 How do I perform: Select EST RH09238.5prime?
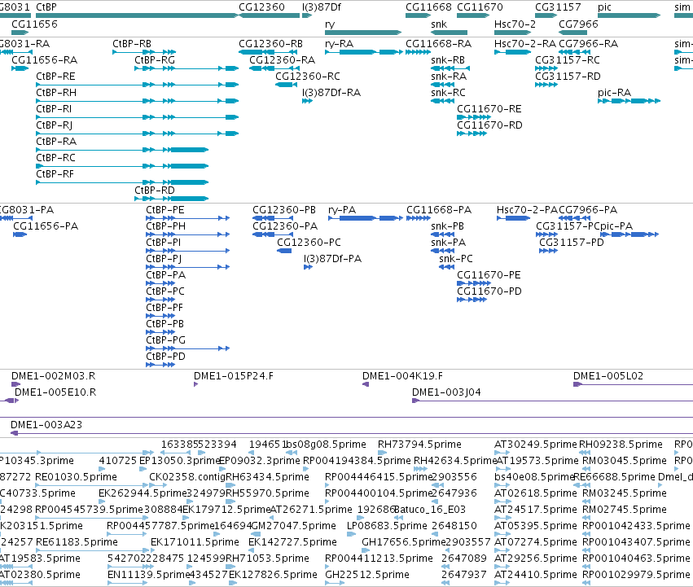coord(621,445)
